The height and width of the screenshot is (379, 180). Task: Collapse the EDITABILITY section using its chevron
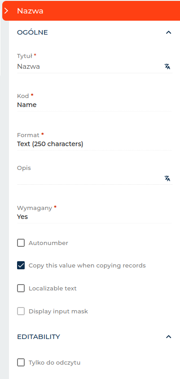pos(168,337)
